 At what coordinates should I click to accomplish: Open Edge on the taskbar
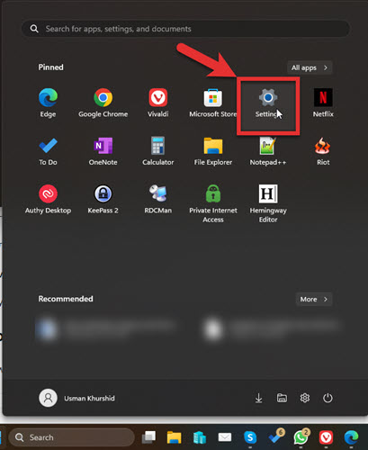[351, 437]
